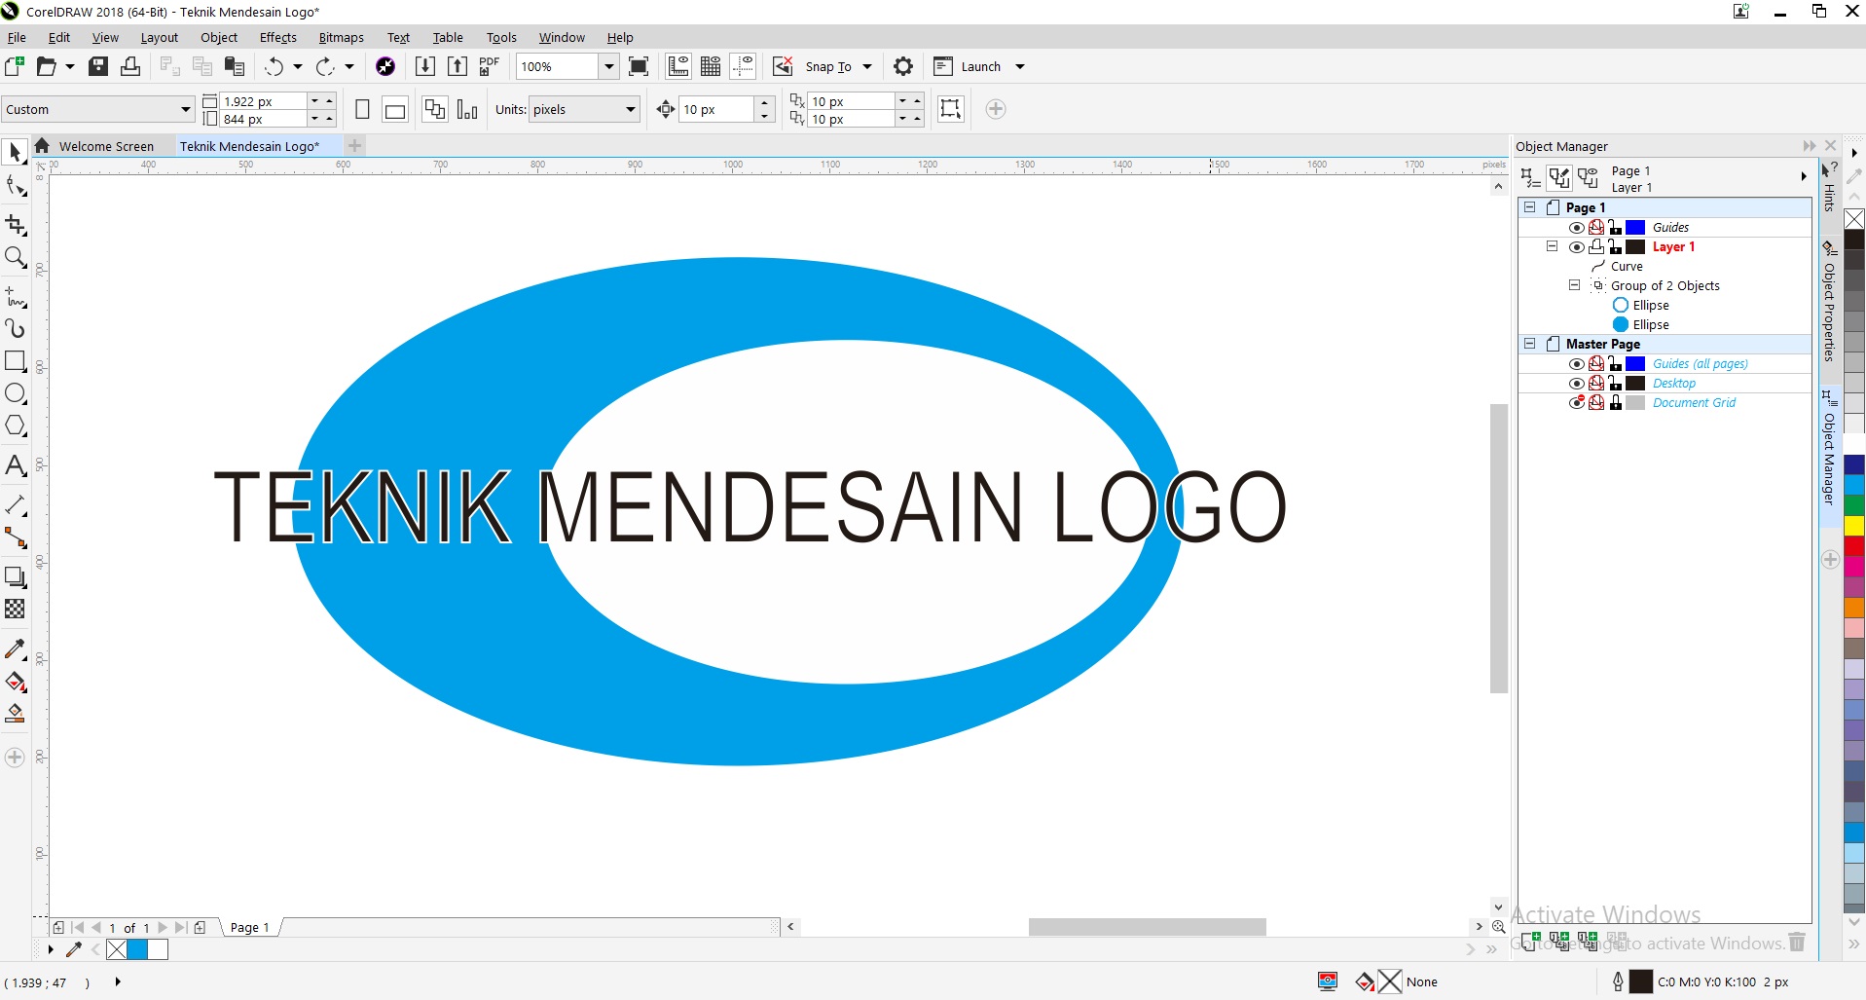Open the Polygon tool
This screenshot has width=1866, height=1000.
tap(16, 426)
